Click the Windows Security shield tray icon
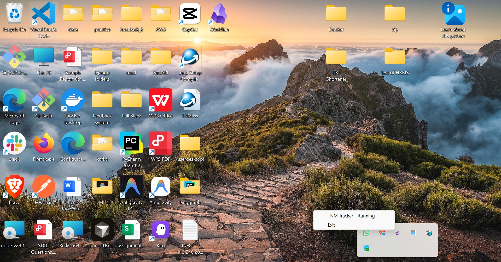This screenshot has height=262, width=501. (366, 248)
